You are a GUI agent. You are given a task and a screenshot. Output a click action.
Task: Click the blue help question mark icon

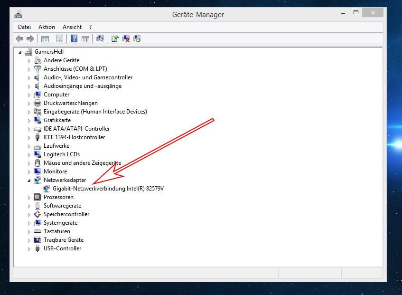pyautogui.click(x=74, y=38)
